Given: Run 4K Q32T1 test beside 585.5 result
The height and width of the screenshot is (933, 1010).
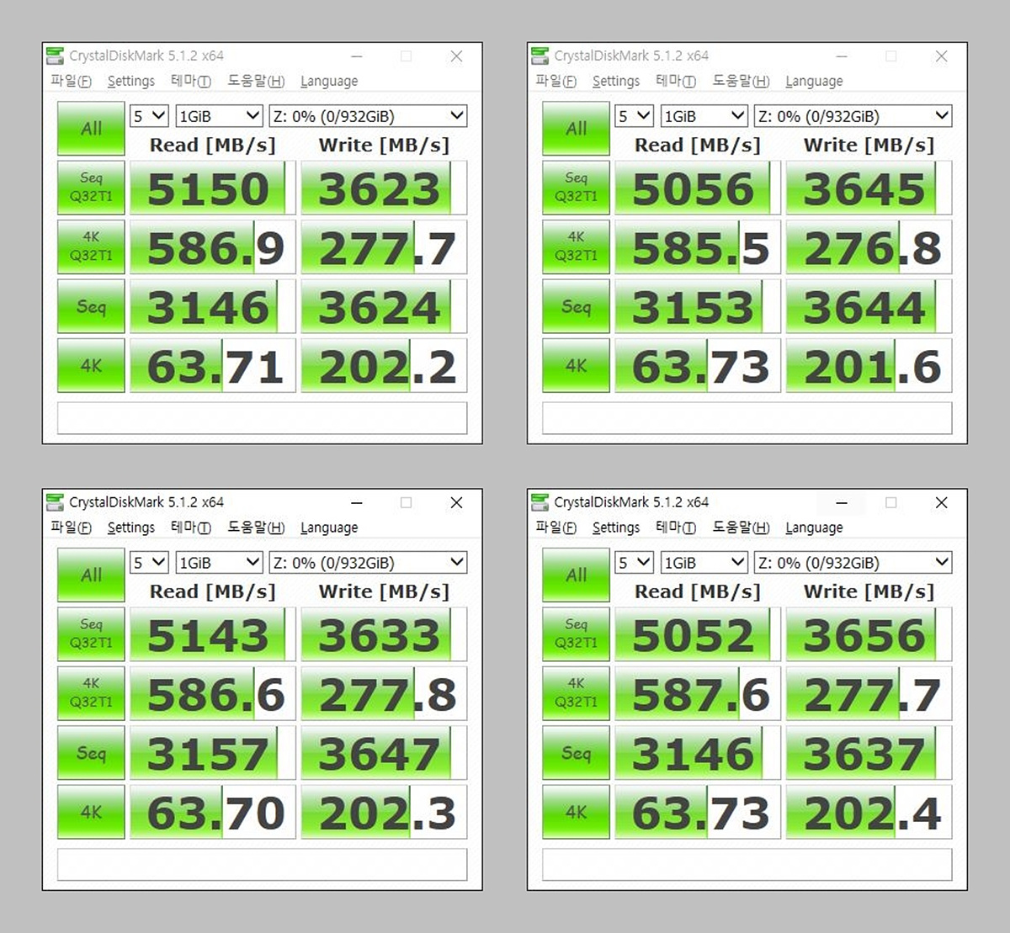Looking at the screenshot, I should [x=576, y=247].
